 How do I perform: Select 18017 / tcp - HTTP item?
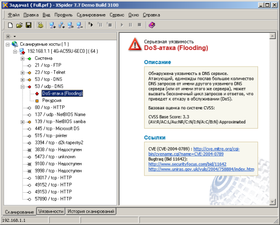tap(53, 178)
